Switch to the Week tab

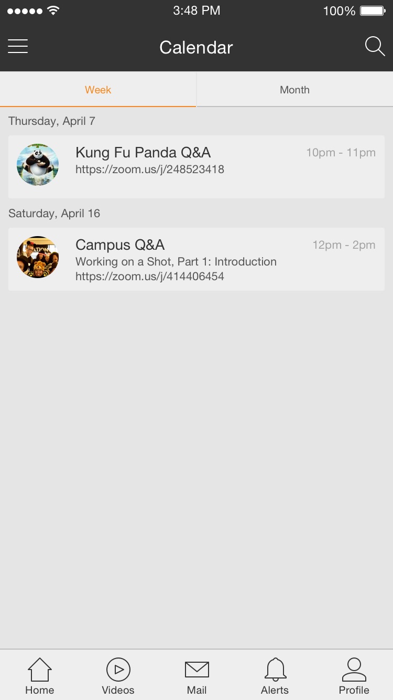(x=98, y=90)
